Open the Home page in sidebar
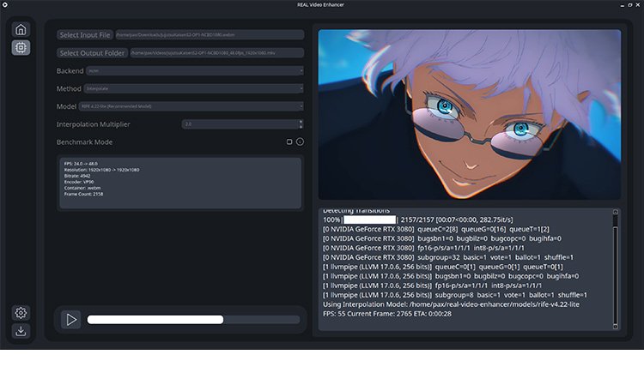This screenshot has width=644, height=367. click(21, 29)
